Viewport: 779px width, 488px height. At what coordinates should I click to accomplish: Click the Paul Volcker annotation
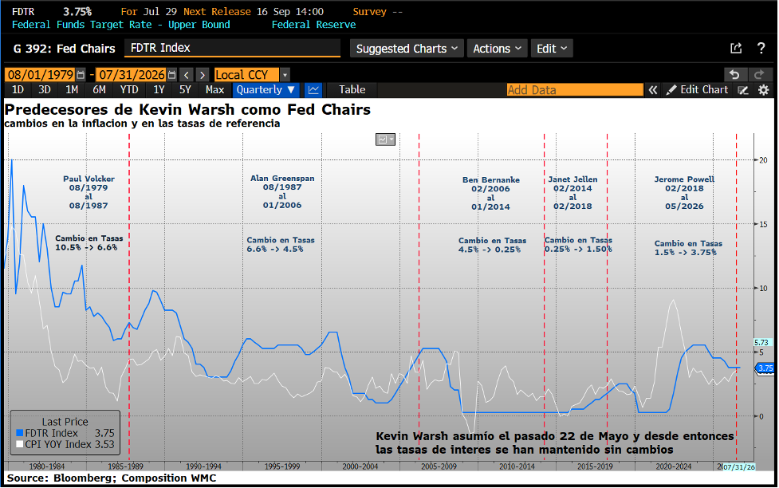[x=89, y=192]
